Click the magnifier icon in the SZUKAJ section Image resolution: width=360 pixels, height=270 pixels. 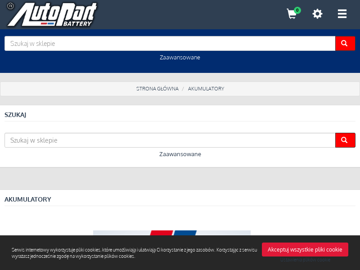(x=345, y=140)
